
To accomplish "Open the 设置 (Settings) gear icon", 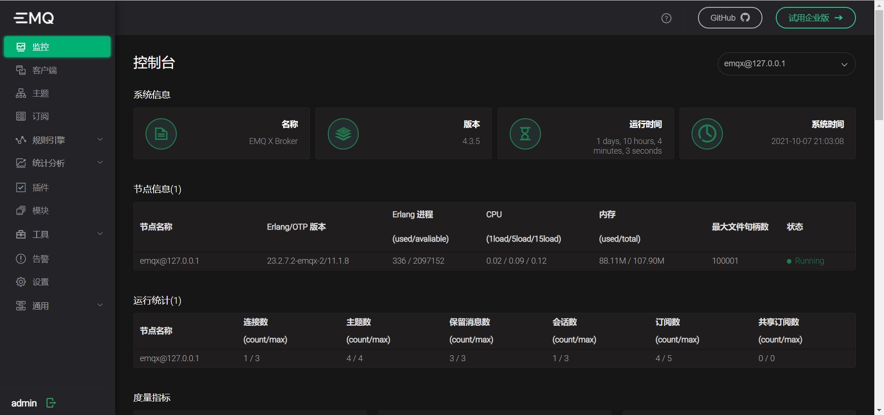I will click(x=21, y=282).
